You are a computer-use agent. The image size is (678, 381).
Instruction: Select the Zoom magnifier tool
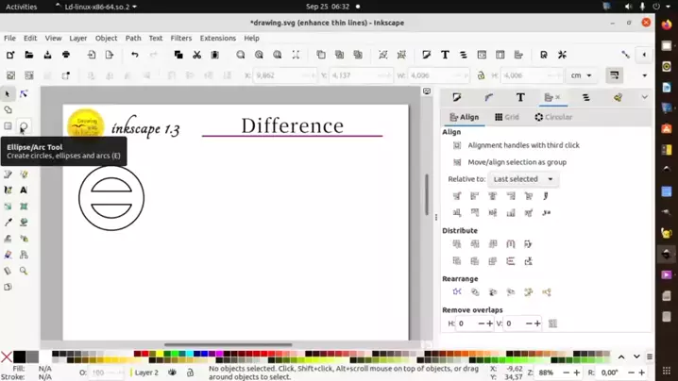click(x=24, y=271)
